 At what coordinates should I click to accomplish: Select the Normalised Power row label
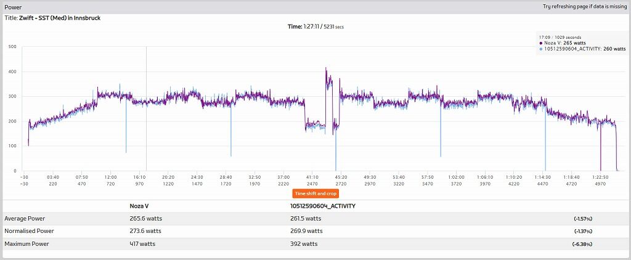(29, 231)
